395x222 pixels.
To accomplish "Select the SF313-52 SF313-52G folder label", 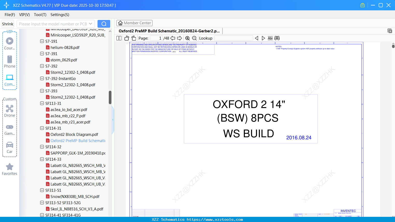I will 63,203.
